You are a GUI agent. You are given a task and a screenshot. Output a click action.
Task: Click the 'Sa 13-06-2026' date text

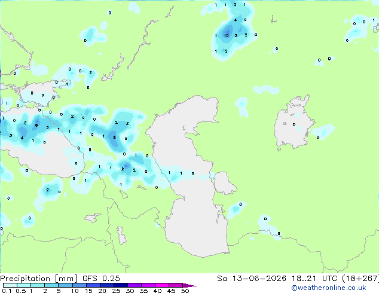coord(252,279)
